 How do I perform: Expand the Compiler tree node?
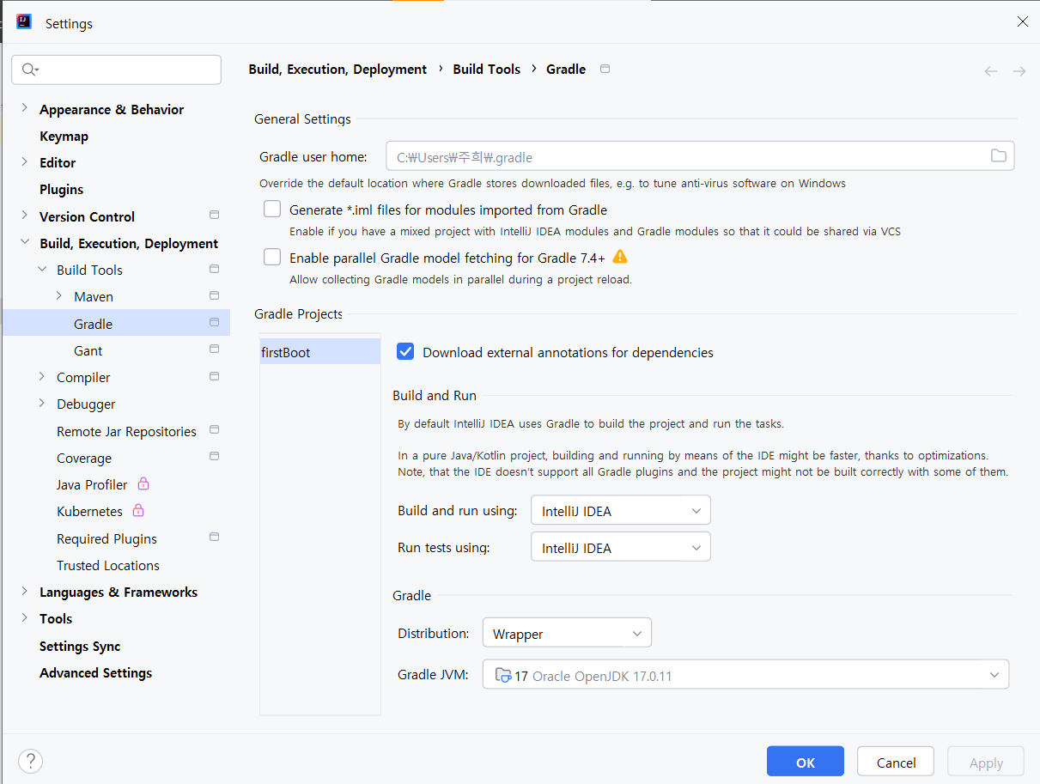(x=42, y=377)
